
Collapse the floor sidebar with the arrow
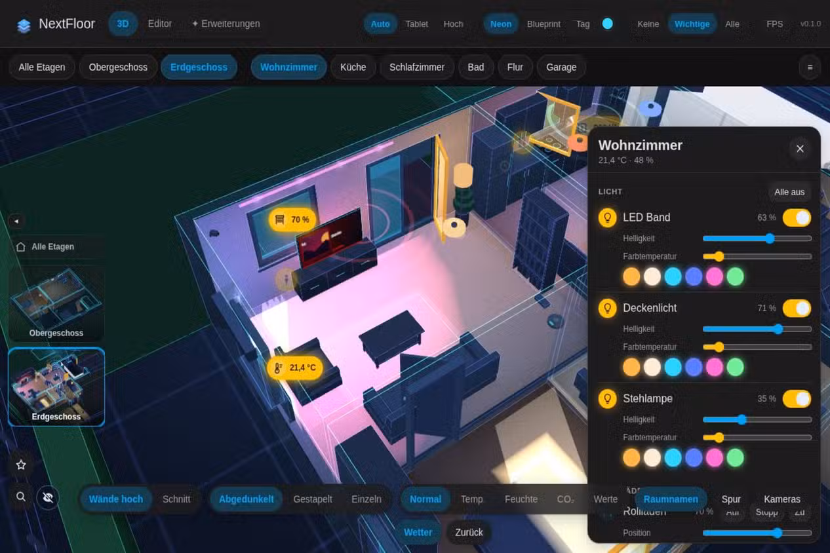16,221
